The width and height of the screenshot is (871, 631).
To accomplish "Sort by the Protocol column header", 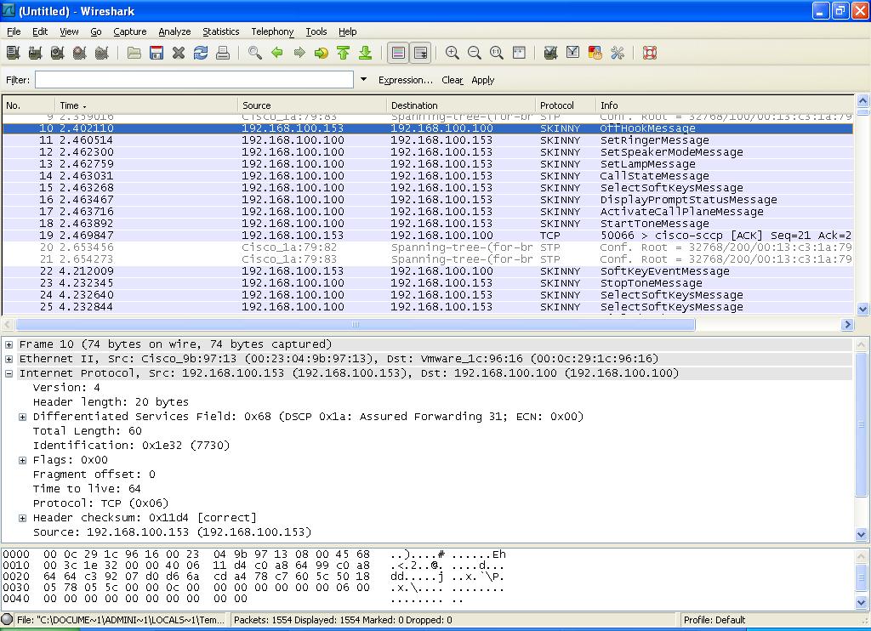I will tap(565, 105).
